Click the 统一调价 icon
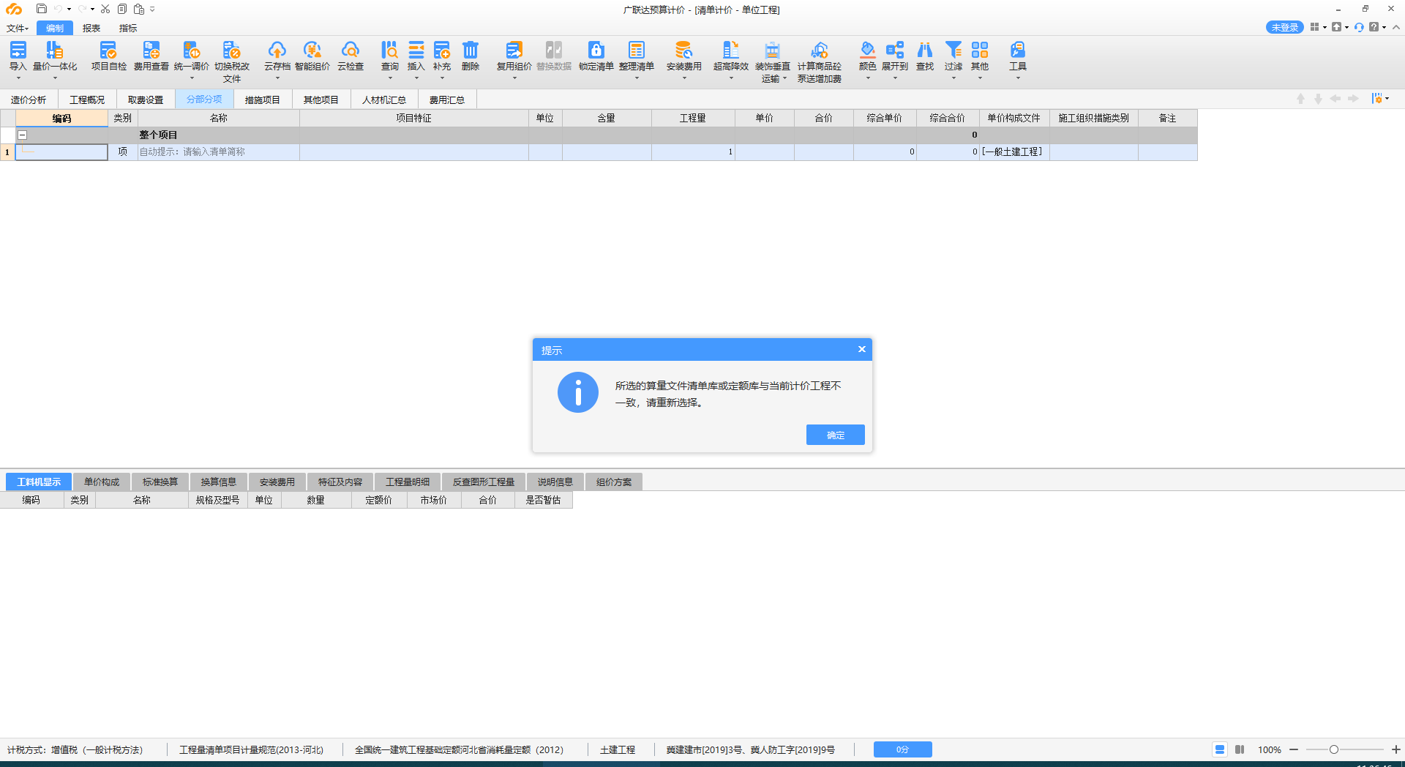 [x=192, y=50]
